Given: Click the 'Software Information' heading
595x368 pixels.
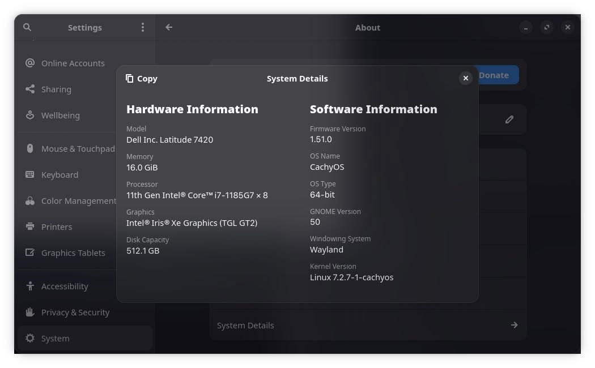Looking at the screenshot, I should tap(373, 109).
